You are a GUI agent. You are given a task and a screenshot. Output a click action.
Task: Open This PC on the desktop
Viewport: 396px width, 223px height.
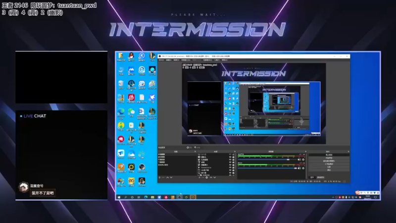(x=121, y=70)
